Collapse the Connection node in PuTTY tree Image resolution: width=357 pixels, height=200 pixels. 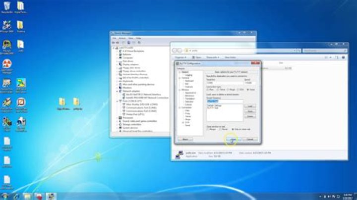tap(179, 107)
